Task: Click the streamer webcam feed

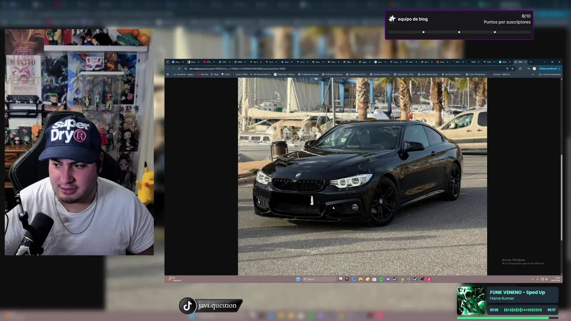Action: pyautogui.click(x=79, y=142)
